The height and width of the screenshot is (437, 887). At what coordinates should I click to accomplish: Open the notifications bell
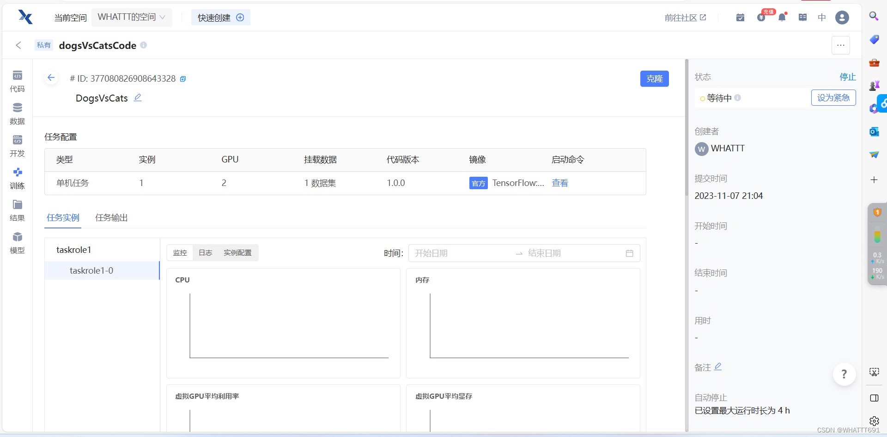coord(782,18)
